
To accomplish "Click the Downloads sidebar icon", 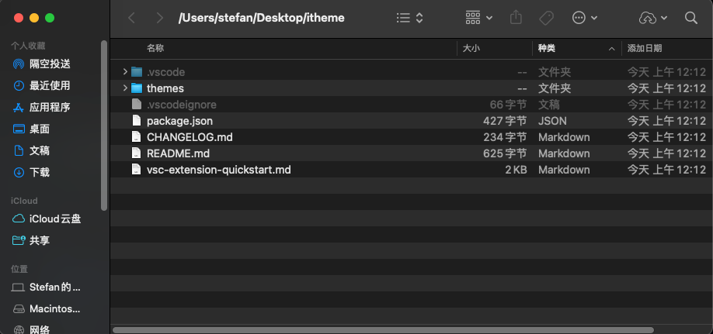I will tap(19, 173).
